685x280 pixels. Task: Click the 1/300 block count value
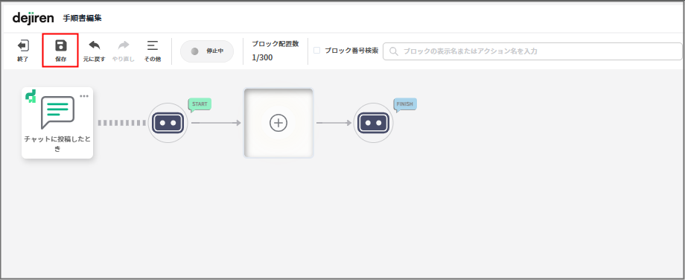[262, 57]
